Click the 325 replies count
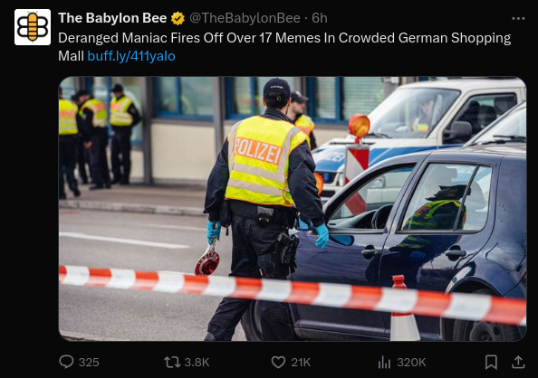The image size is (538, 378). [x=89, y=363]
